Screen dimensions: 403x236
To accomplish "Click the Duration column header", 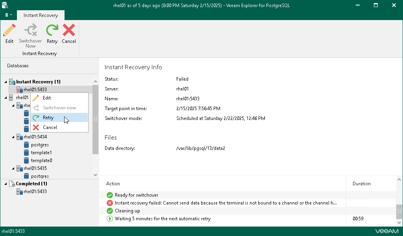I will pyautogui.click(x=361, y=184).
